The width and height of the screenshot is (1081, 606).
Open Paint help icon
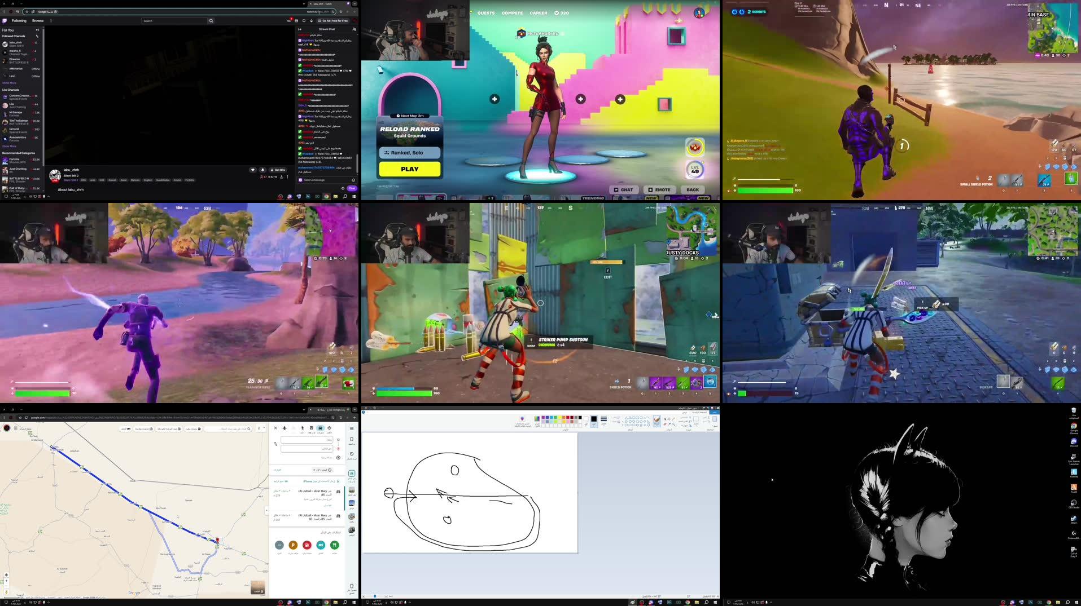tap(364, 412)
